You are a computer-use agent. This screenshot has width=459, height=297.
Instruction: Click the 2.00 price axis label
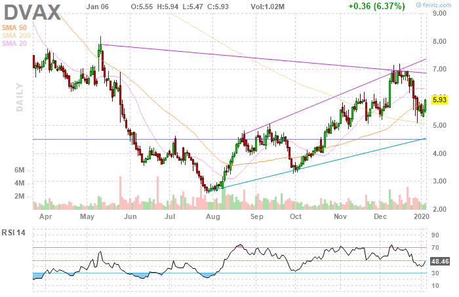pos(440,210)
